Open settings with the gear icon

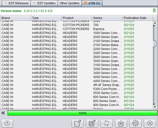pyautogui.click(x=135, y=123)
